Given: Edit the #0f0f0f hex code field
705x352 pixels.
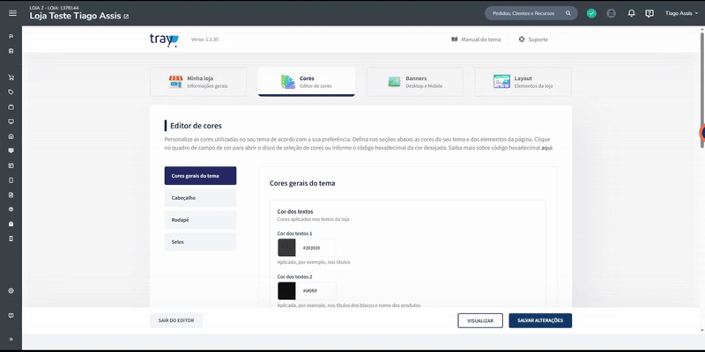Looking at the screenshot, I should [x=316, y=291].
